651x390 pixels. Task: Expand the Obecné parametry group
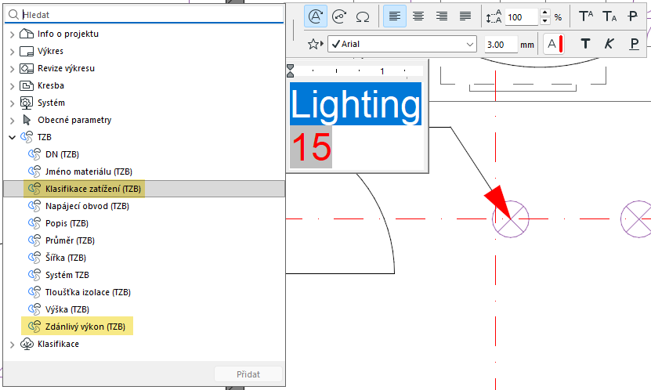click(12, 121)
